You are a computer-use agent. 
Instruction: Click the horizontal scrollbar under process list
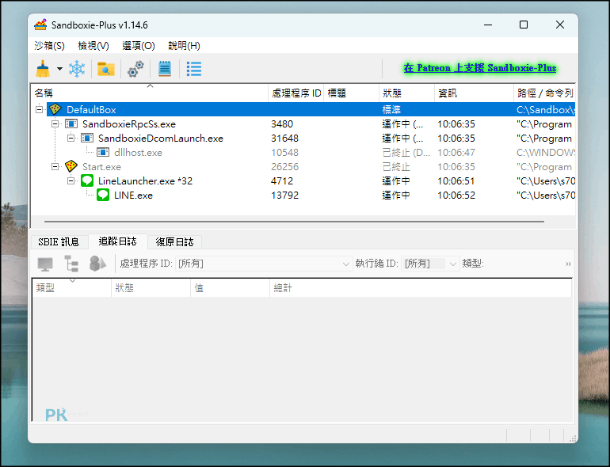[294, 222]
